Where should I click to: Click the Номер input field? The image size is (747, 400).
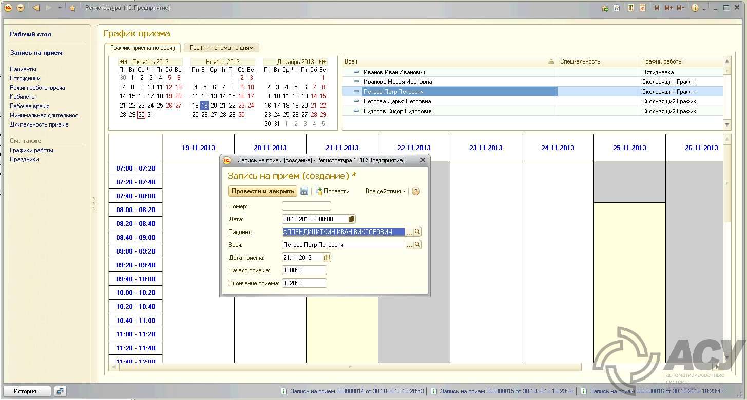[307, 206]
